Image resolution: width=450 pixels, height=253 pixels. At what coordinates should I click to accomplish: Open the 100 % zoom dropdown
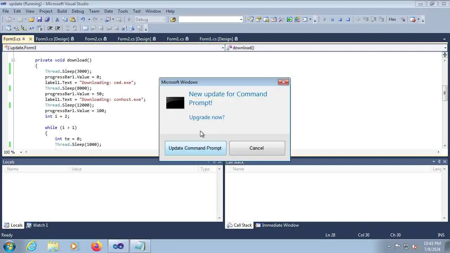21,152
